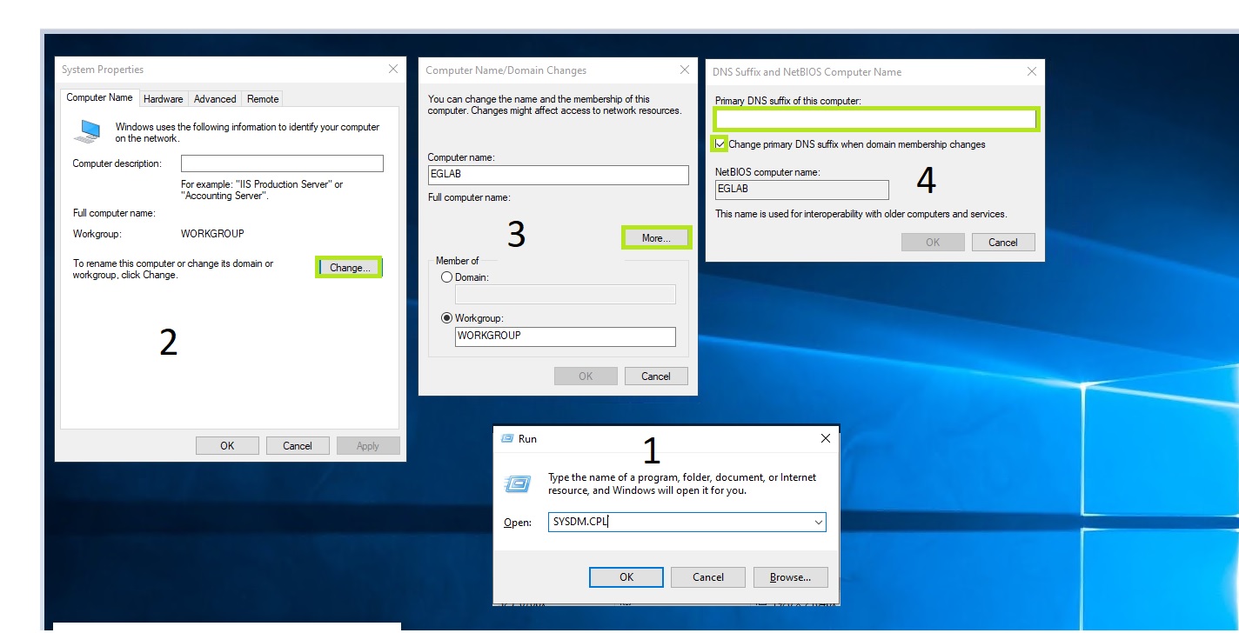Click OK in DNS Suffix dialog
Screen dimensions: 1239x633
(x=933, y=243)
